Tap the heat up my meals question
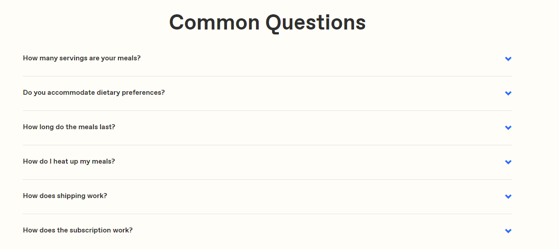Image resolution: width=559 pixels, height=249 pixels. 69,161
